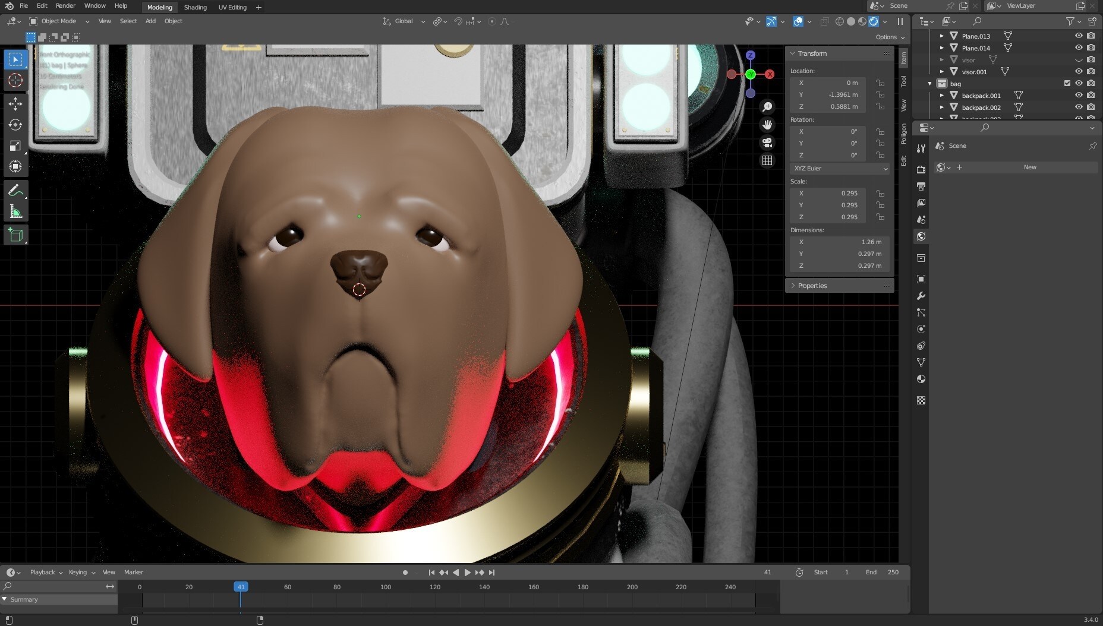Open the Tool properties tab
Viewport: 1103px width, 626px height.
pyautogui.click(x=921, y=148)
